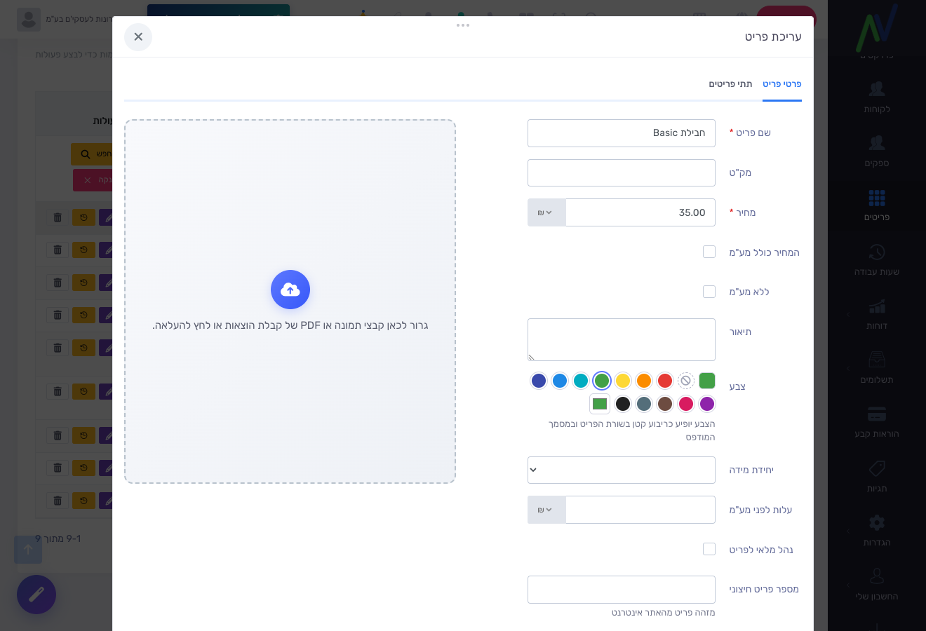Click the first row history icon
926x631 pixels.
(83, 218)
